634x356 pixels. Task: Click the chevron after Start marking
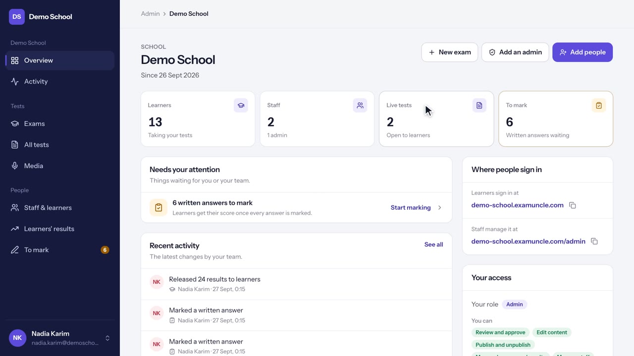[x=440, y=208]
